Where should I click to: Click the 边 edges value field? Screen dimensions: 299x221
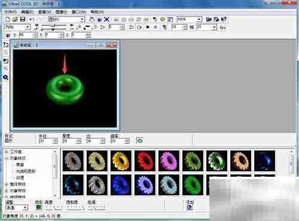pos(93,141)
